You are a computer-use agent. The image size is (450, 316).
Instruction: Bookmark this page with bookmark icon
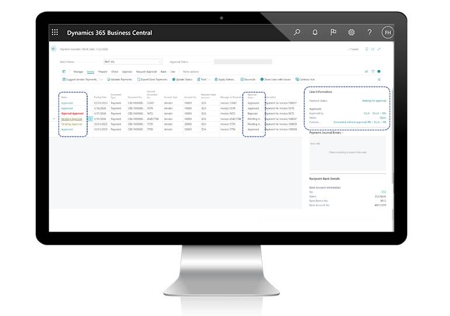366,49
